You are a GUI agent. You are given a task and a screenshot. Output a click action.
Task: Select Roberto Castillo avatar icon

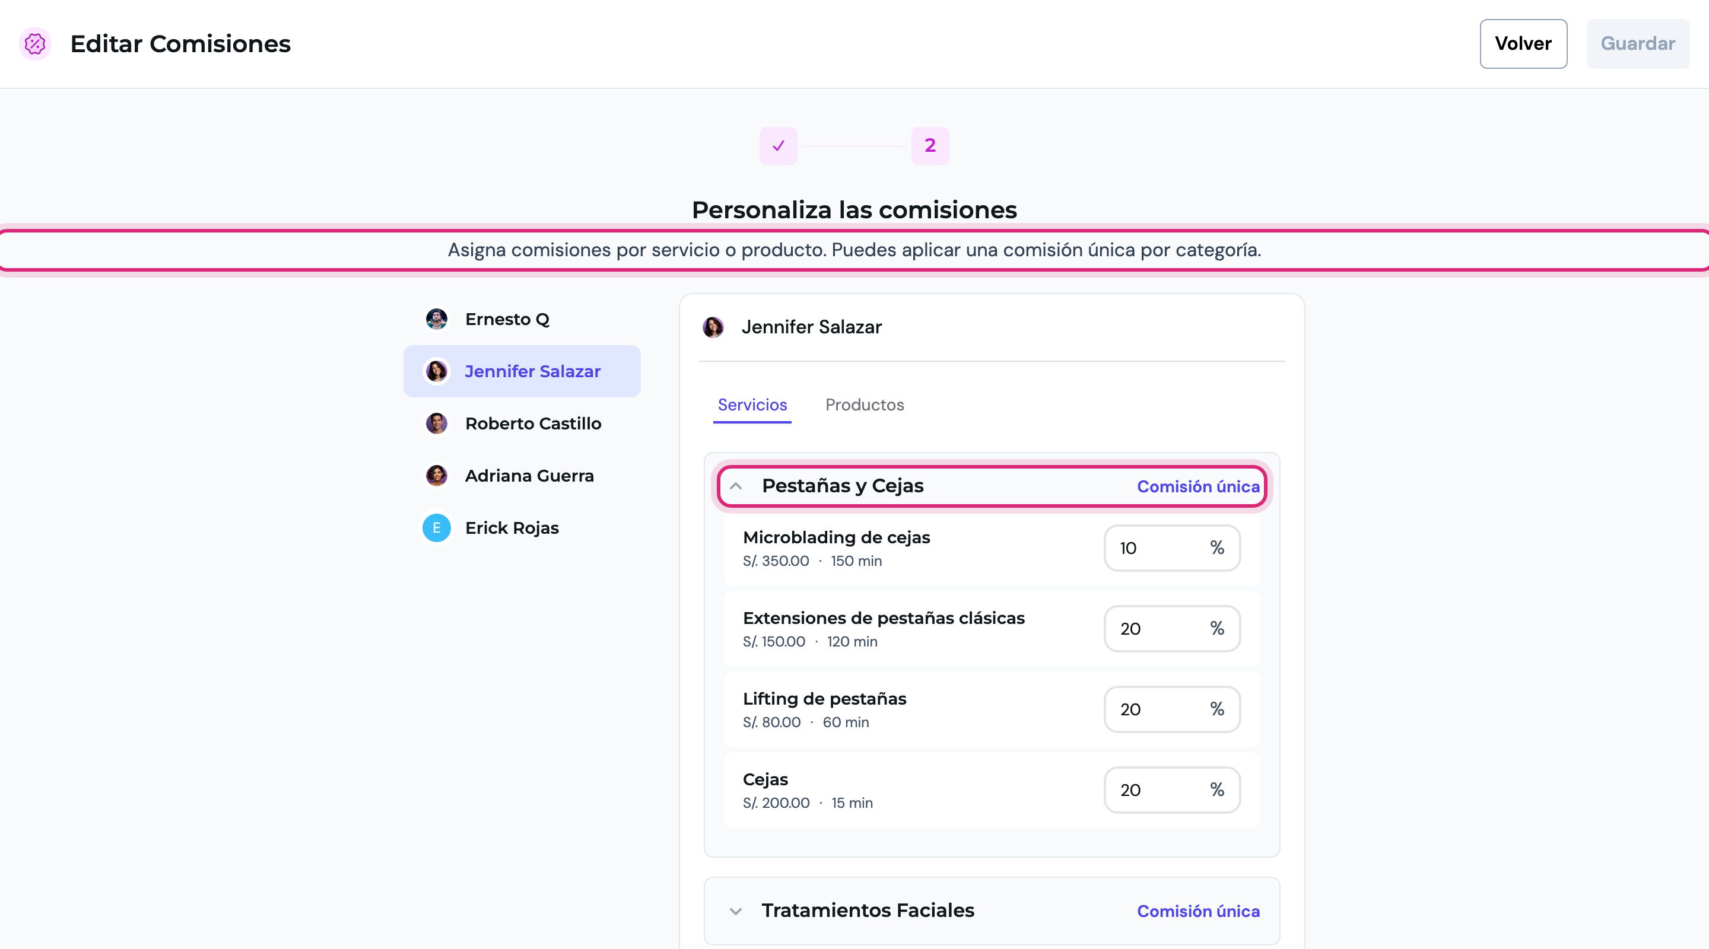point(437,423)
